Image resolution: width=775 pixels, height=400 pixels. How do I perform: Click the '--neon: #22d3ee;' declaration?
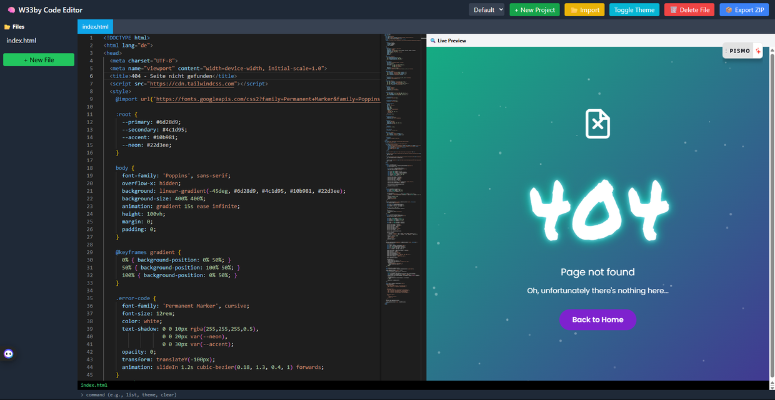(x=147, y=145)
